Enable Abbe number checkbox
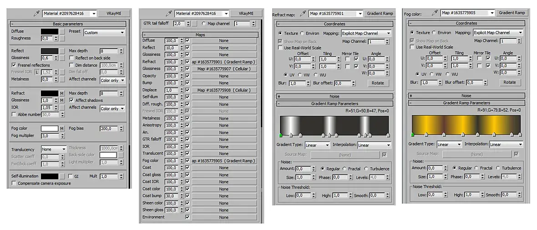This screenshot has height=230, width=537. pyautogui.click(x=14, y=115)
